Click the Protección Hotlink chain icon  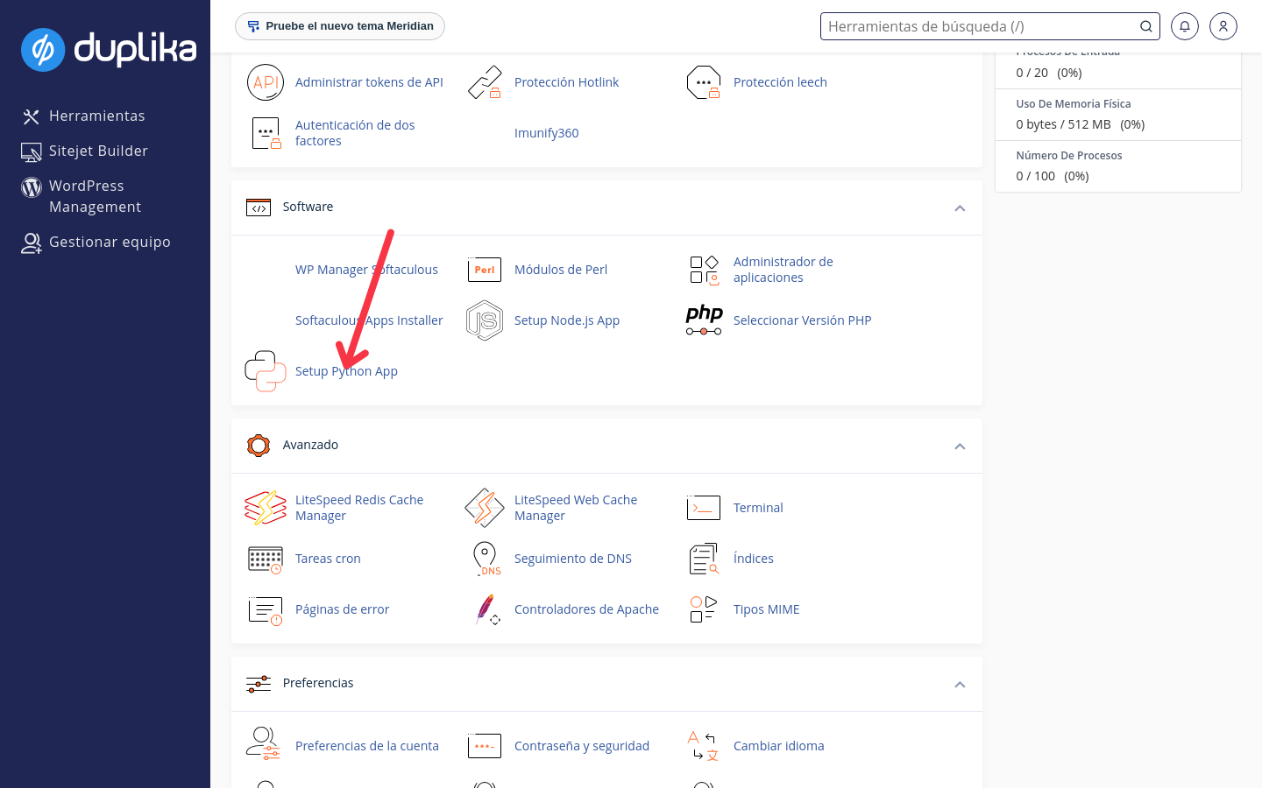click(x=485, y=82)
